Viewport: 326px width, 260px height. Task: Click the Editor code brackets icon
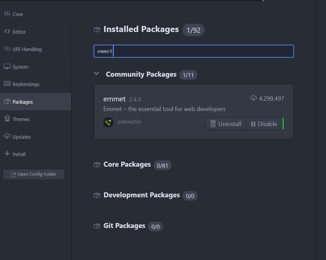tap(7, 31)
